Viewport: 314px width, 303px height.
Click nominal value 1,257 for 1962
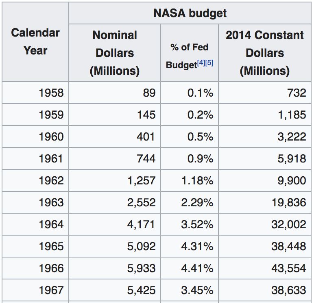click(141, 180)
